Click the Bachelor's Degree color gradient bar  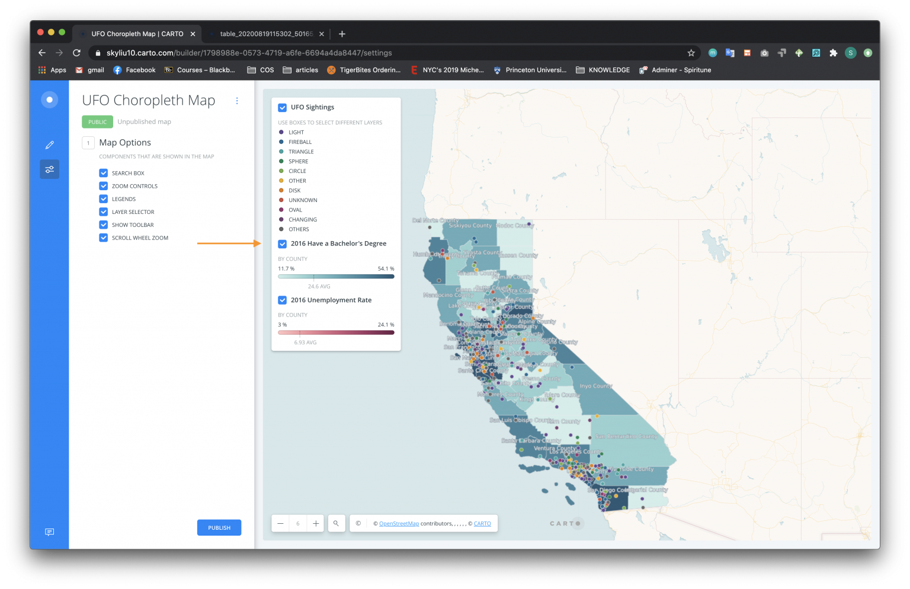(336, 276)
